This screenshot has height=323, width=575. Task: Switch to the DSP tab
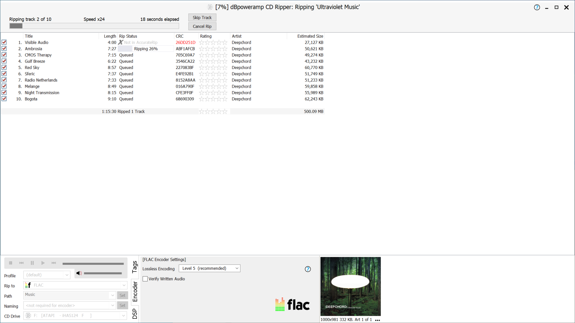135,314
